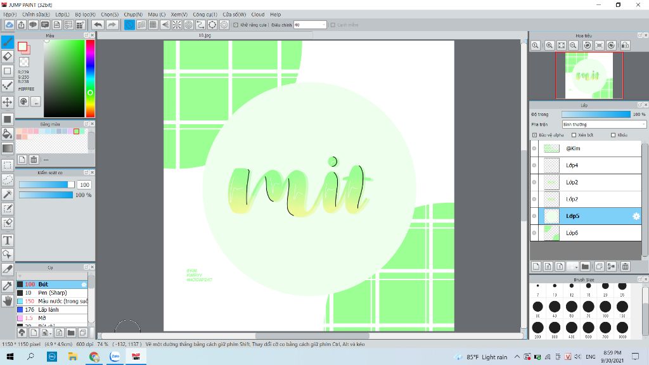This screenshot has height=365, width=649.
Task: Toggle Bảo vệ alpha checkbox
Action: click(x=534, y=135)
